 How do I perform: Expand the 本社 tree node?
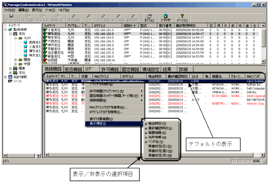[x=11, y=72]
